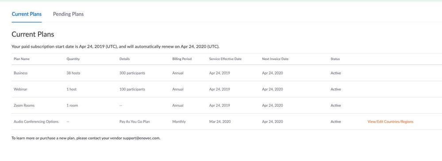Viewport: 442px width, 161px height.
Task: Select the Current Plans tab
Action: [27, 14]
